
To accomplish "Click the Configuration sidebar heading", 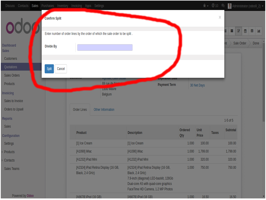I will (x=11, y=136).
